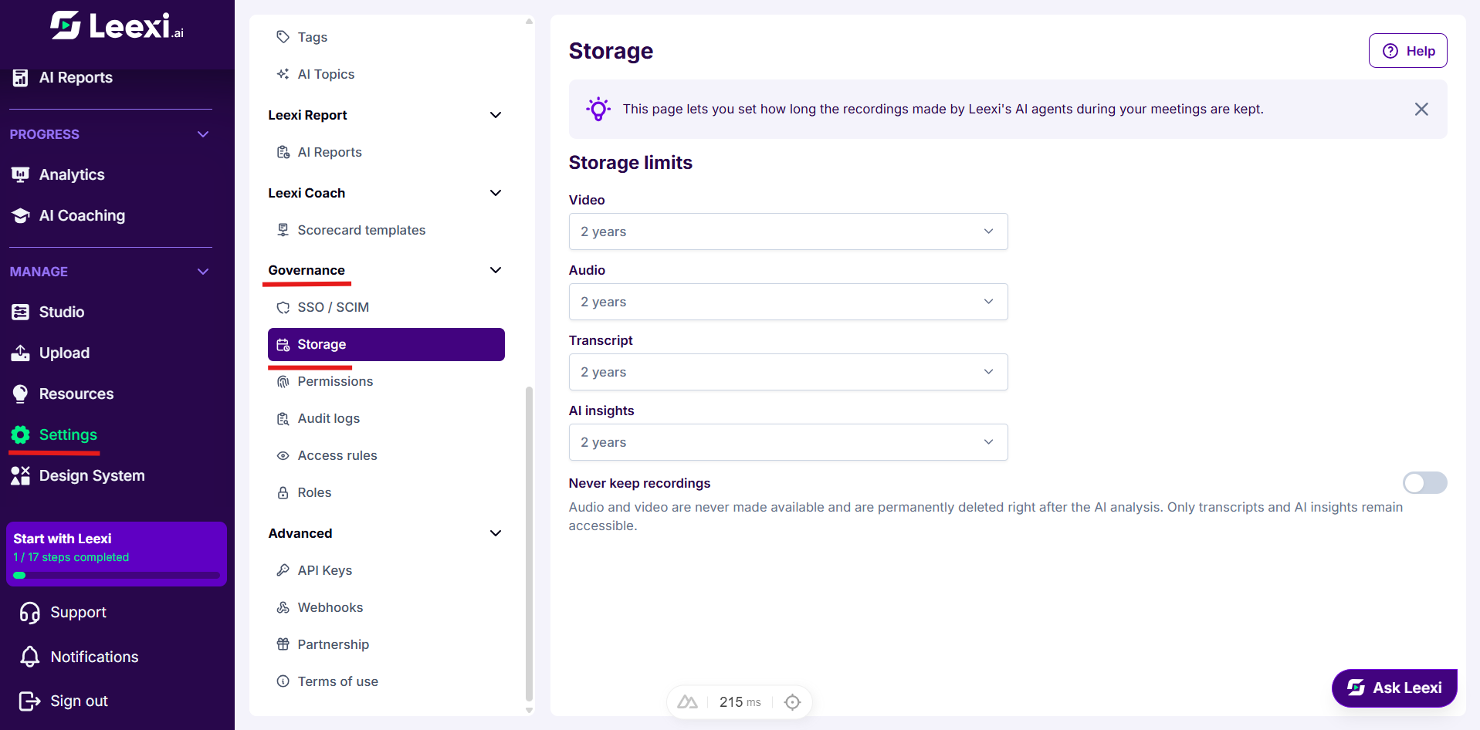Open the Audio retention dropdown
Image resolution: width=1480 pixels, height=730 pixels.
click(x=788, y=302)
